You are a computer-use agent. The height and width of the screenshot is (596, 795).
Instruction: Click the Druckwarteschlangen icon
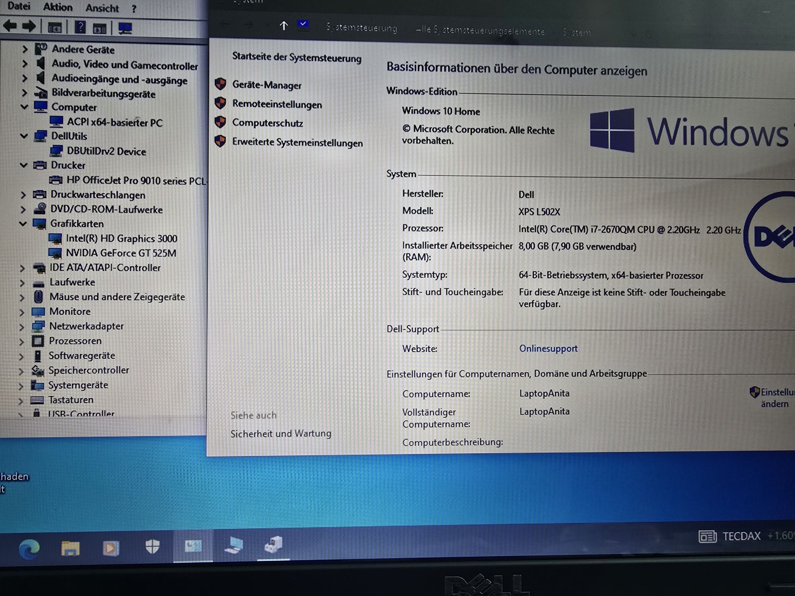[x=39, y=194]
